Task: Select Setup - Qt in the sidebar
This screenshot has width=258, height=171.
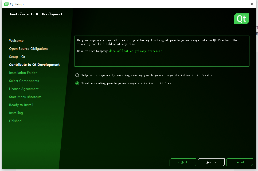Action: (17, 56)
